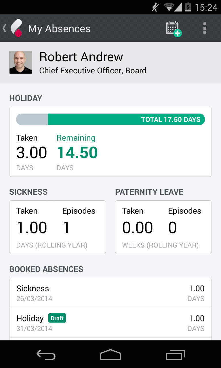
Task: Open the Sickness 26/03/2014 booked absence
Action: (x=110, y=293)
